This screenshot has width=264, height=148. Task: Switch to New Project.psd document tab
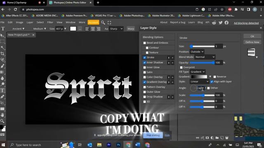19,35
